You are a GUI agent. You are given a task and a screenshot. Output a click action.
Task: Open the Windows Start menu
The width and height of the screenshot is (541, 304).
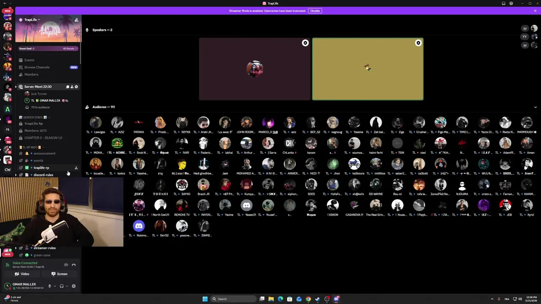coord(205,299)
